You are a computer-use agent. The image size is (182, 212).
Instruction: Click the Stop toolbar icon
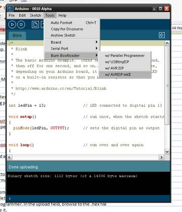click(21, 25)
